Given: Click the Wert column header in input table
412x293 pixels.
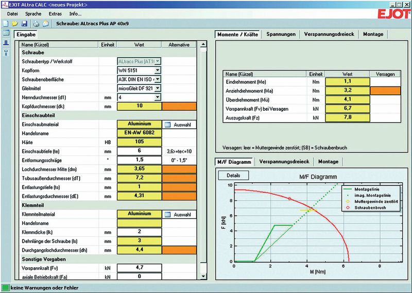Looking at the screenshot, I should tap(139, 45).
